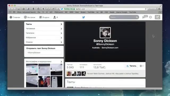The width and height of the screenshot is (170, 96).
Task: Open the Карты Google bookmark
Action: (122, 12)
